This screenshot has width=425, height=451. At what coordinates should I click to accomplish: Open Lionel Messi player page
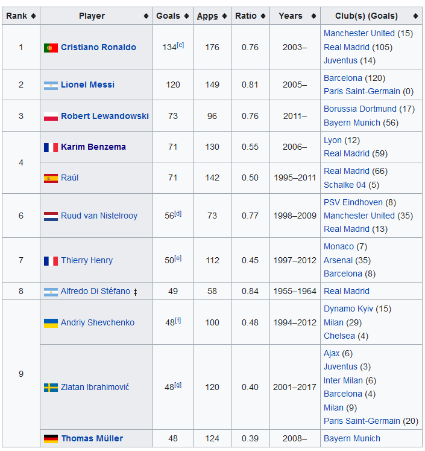coord(87,85)
